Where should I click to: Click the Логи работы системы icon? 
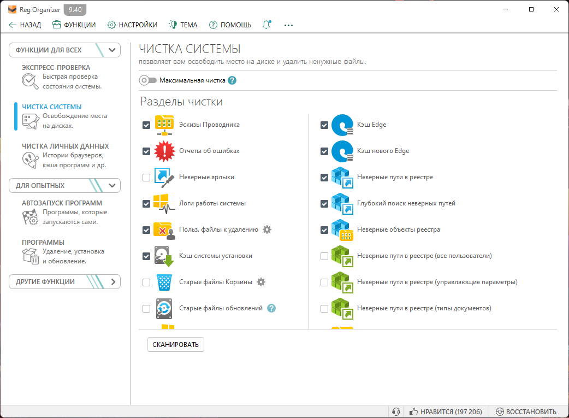point(164,204)
